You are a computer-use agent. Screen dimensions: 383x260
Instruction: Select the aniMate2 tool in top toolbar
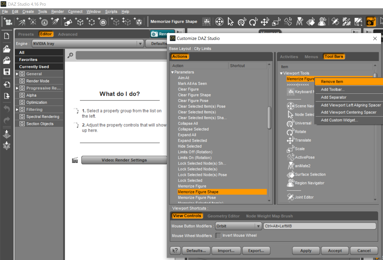click(299, 21)
